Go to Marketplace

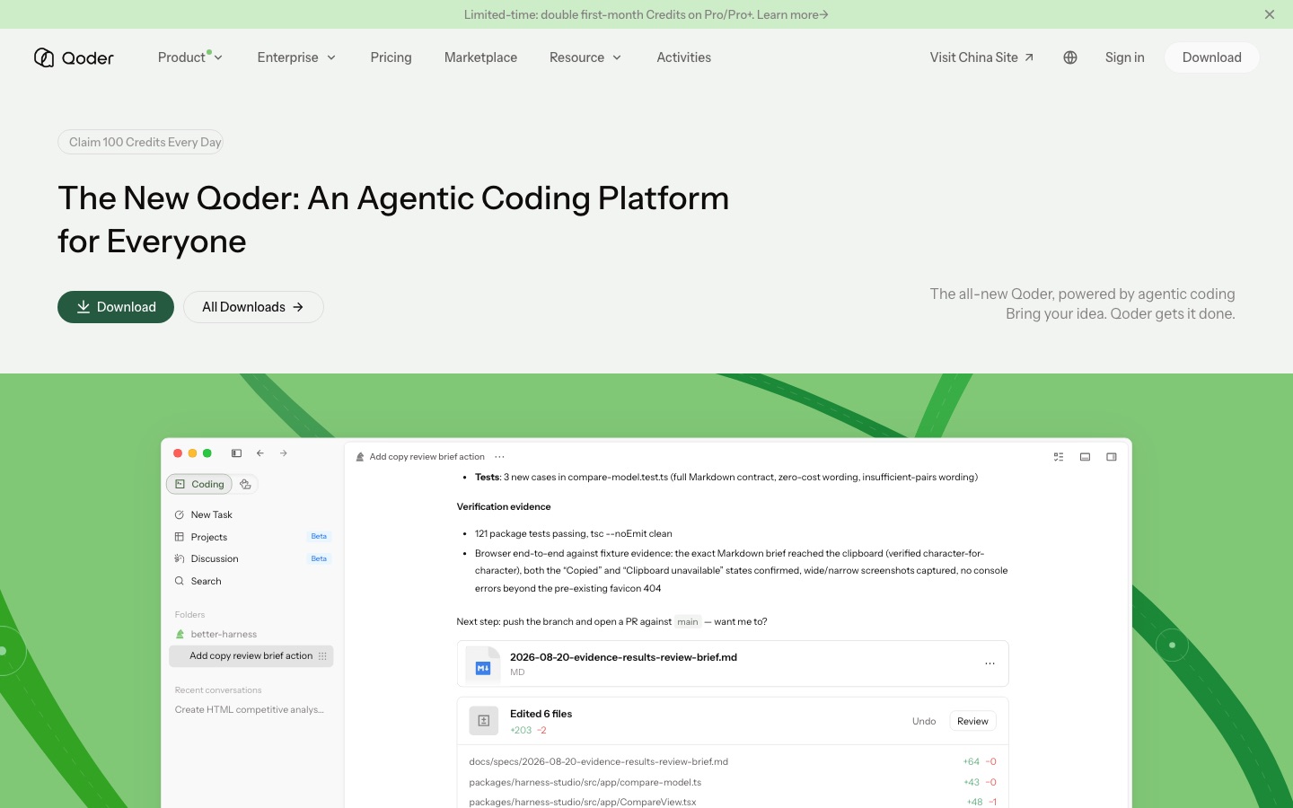click(x=480, y=57)
